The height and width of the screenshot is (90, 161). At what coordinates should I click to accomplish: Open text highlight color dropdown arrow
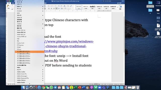coord(67,8)
